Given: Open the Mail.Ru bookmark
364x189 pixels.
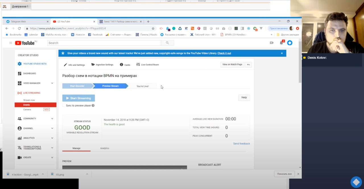Looking at the screenshot, I should pos(54,35).
